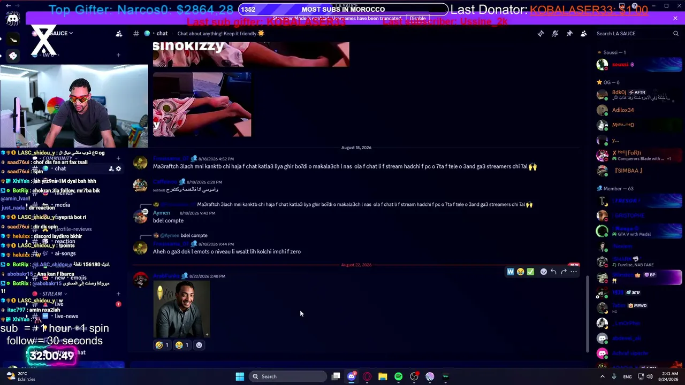685x385 pixels.
Task: Toggle the rolling-laughing reaction count
Action: [x=162, y=345]
